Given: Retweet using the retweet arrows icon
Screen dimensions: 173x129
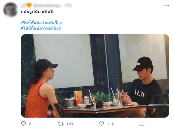Looking at the screenshot, I should pos(61,124).
